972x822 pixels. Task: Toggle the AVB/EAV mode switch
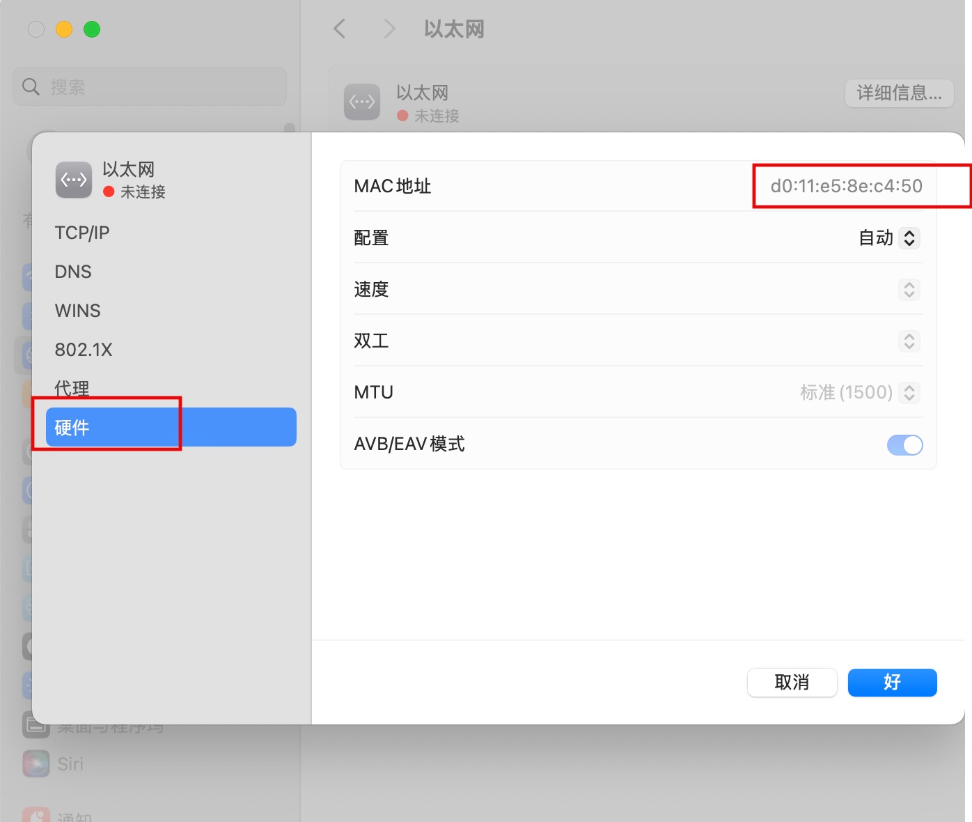point(904,444)
